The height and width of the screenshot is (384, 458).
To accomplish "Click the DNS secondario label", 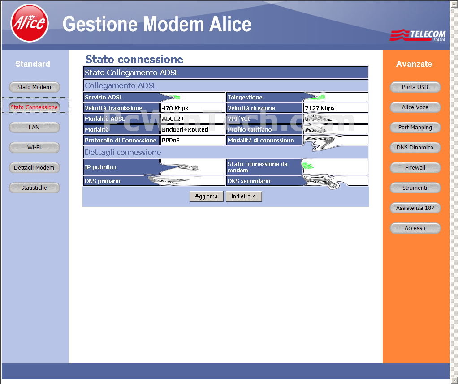I will [249, 181].
